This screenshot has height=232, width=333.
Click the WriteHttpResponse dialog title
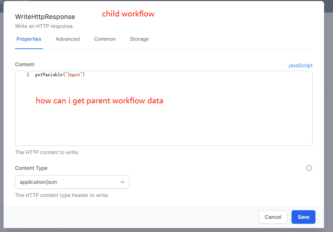(45, 17)
